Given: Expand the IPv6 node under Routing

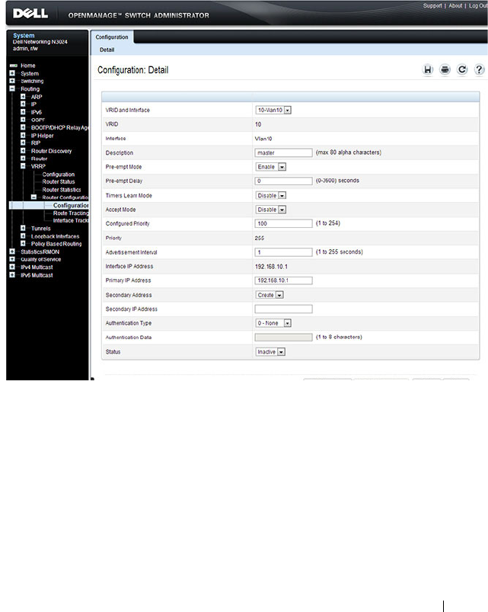Looking at the screenshot, I should point(23,112).
